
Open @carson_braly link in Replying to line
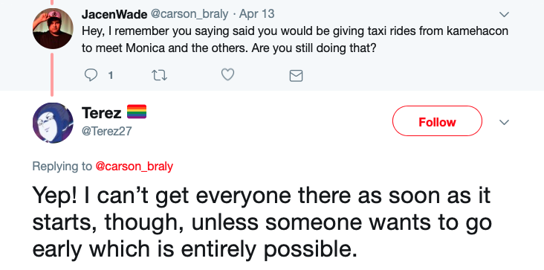pyautogui.click(x=134, y=166)
